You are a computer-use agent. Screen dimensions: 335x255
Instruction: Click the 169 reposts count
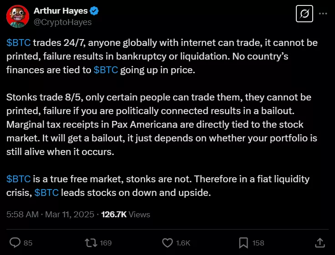[106, 243]
